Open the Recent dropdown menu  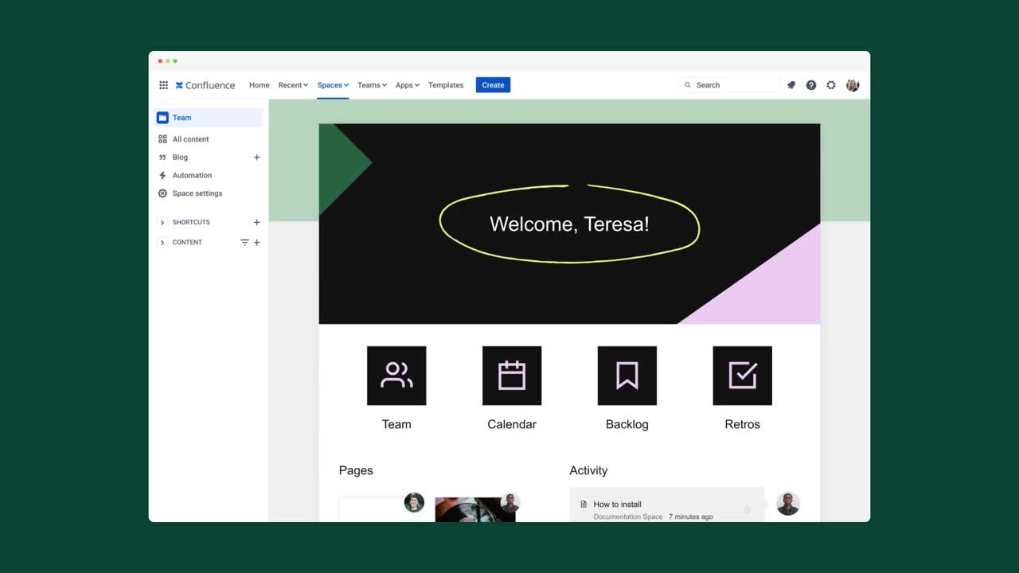click(x=292, y=84)
